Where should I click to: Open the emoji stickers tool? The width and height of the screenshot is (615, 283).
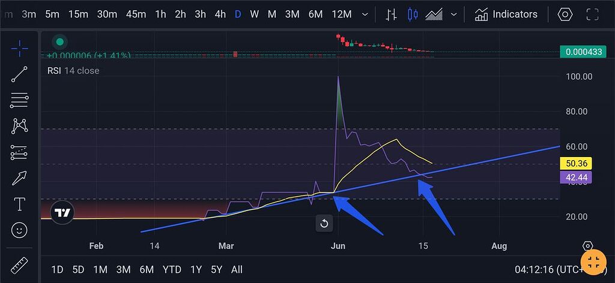tap(20, 230)
